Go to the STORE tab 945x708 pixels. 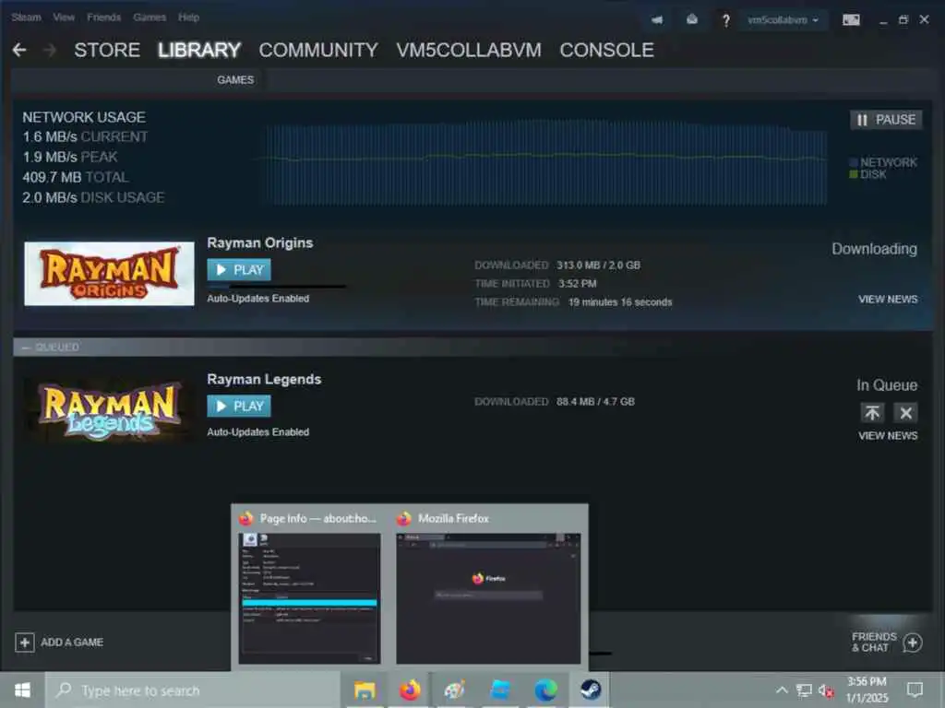(107, 50)
